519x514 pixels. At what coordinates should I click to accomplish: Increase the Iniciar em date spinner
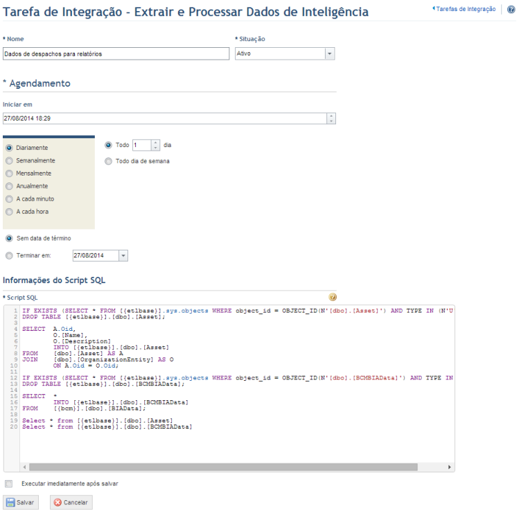coord(331,116)
